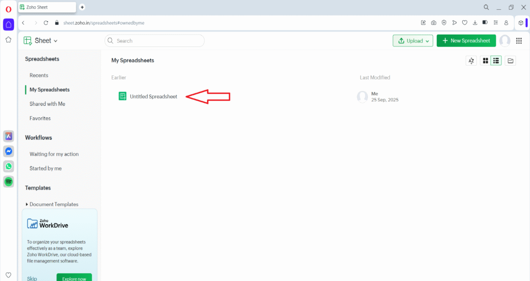Click Explore now for WorkDrive

[74, 278]
